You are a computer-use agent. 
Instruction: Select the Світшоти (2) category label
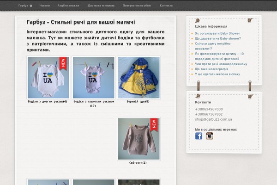coord(138,163)
